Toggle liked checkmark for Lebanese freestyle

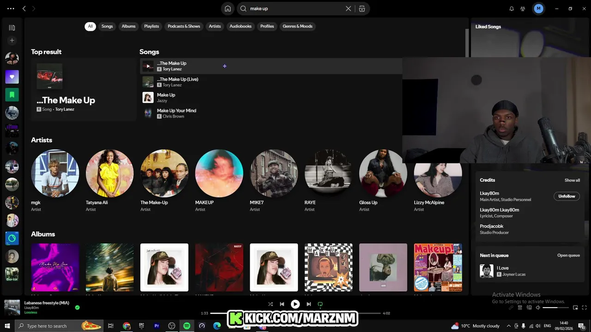tap(77, 308)
